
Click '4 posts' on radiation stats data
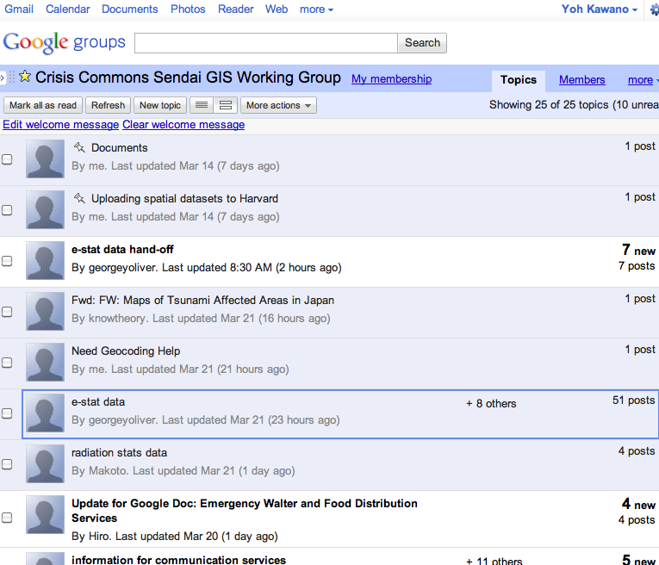pos(637,451)
